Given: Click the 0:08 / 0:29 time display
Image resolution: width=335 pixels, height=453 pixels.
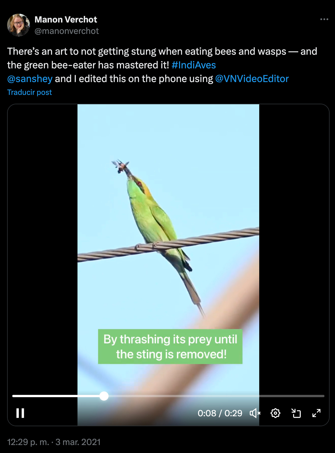Looking at the screenshot, I should pos(220,413).
